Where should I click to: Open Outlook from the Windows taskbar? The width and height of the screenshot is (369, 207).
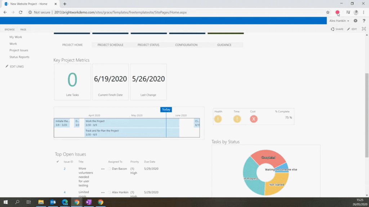pyautogui.click(x=53, y=202)
